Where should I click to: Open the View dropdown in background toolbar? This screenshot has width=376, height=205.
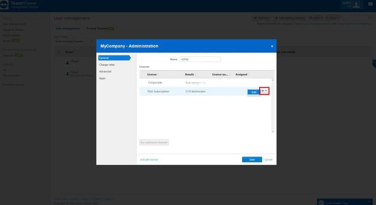(x=316, y=18)
